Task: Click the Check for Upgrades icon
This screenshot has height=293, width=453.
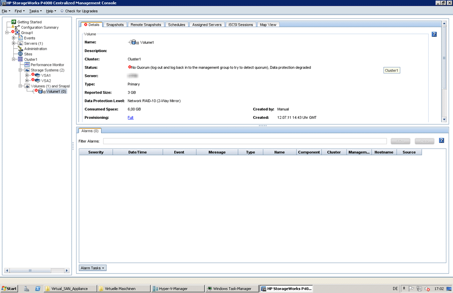Action: tap(62, 11)
